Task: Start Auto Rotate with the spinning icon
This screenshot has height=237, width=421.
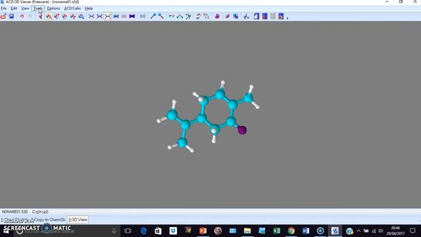Action: (x=198, y=16)
